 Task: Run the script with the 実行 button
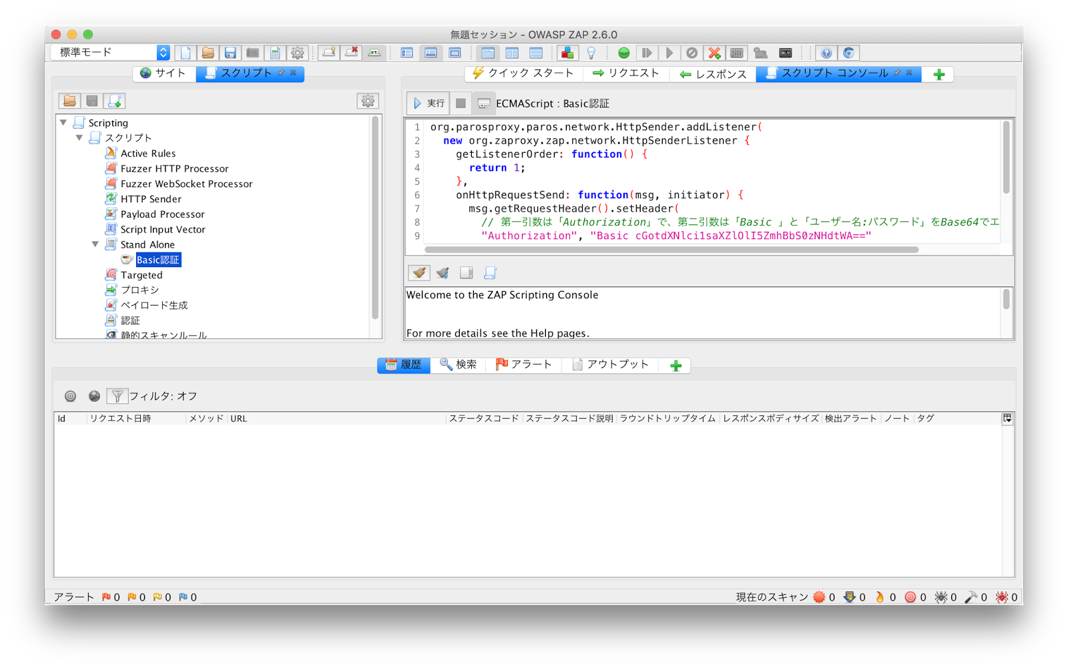(428, 103)
